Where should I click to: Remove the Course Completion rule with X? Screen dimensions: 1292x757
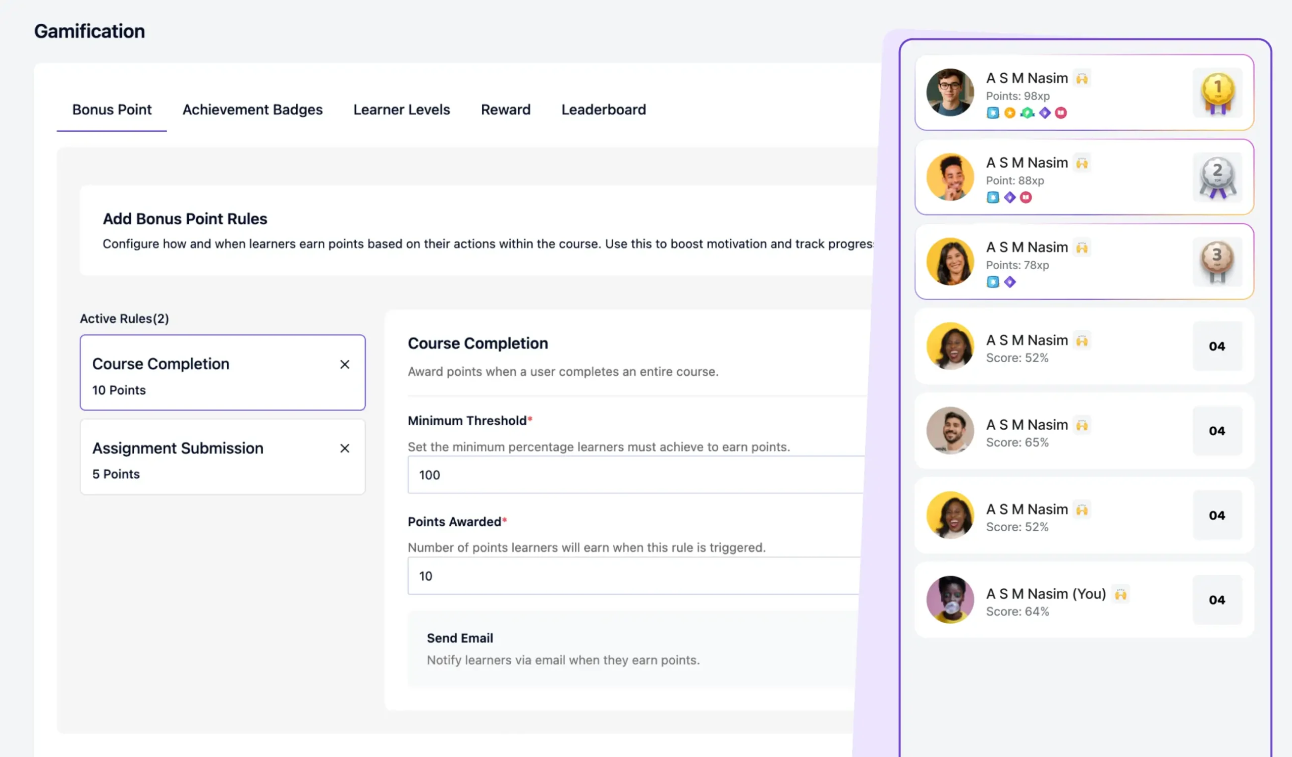click(345, 364)
